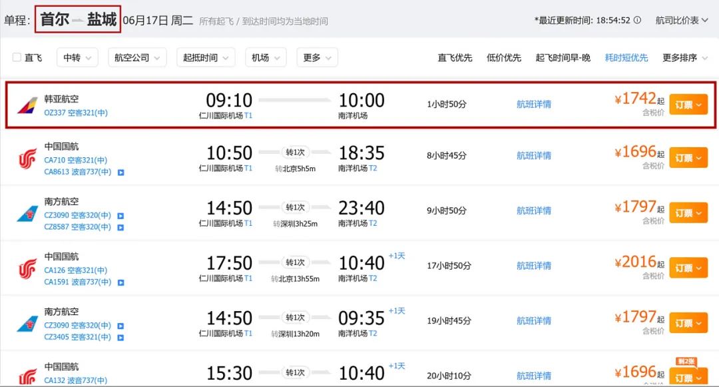Click the 转北京13h55m transfer text
Viewport: 719px width, 387px height.
296,279
